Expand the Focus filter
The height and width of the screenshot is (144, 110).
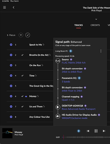pyautogui.click(x=11, y=35)
